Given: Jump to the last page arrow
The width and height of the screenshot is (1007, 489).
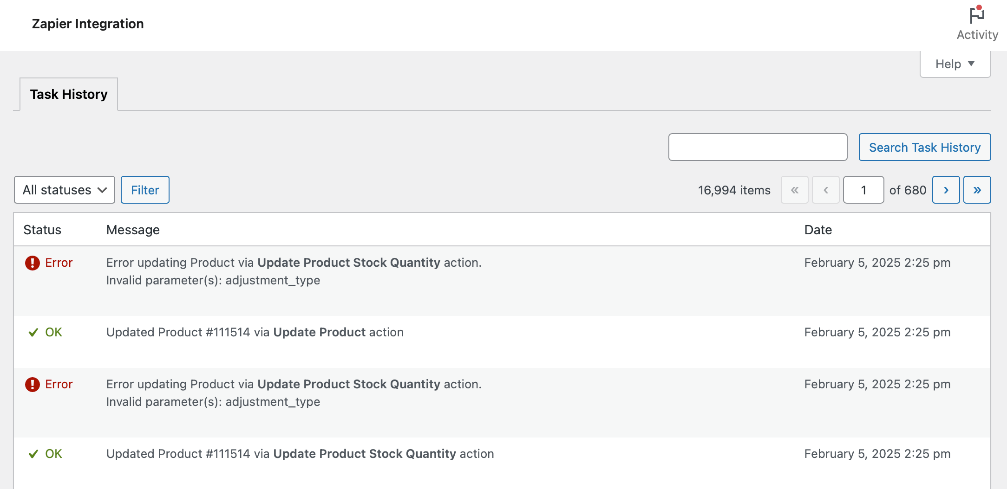Looking at the screenshot, I should coord(977,190).
